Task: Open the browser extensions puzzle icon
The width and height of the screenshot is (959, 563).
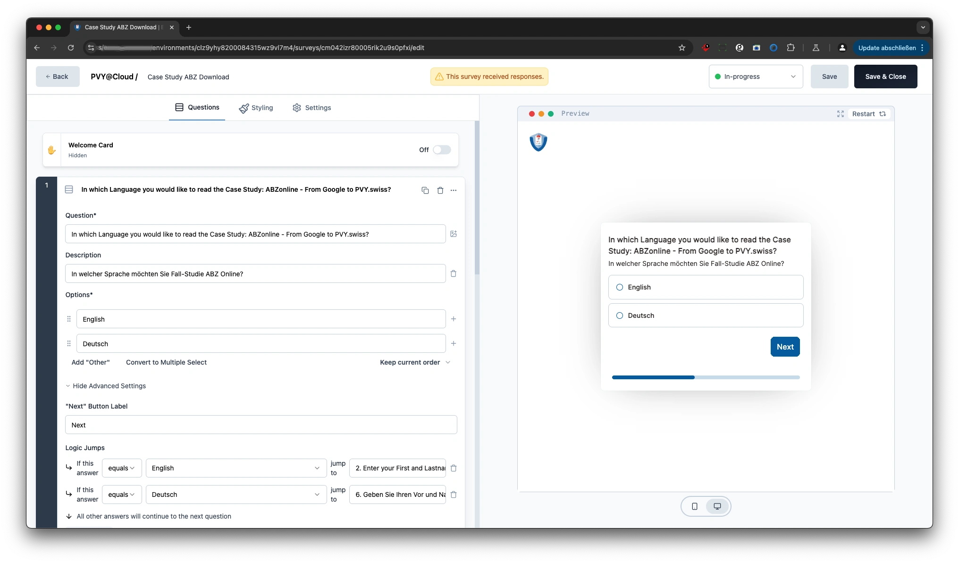Action: point(791,48)
